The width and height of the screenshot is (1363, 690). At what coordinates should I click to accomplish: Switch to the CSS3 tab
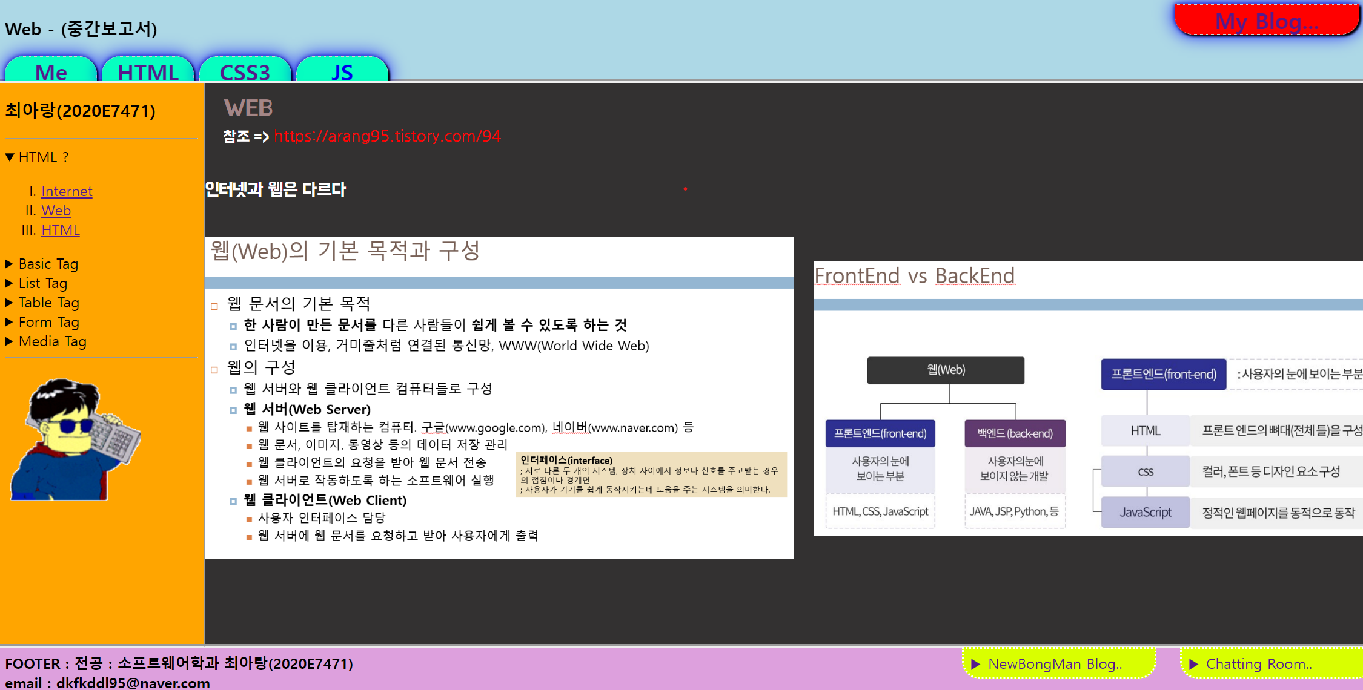[245, 71]
